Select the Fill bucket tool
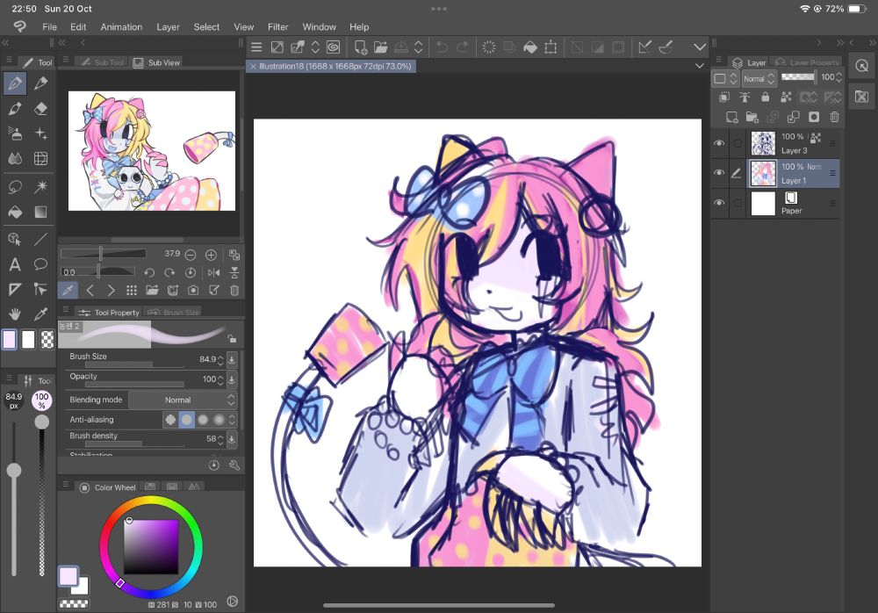The width and height of the screenshot is (878, 613). (x=15, y=212)
